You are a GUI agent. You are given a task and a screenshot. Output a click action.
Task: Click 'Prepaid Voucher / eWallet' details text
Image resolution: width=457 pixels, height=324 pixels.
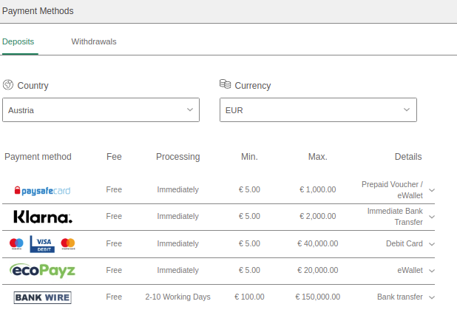click(x=392, y=190)
